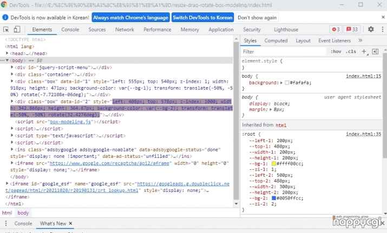Switch to the Elements tab
The width and height of the screenshot is (387, 233).
pyautogui.click(x=42, y=29)
